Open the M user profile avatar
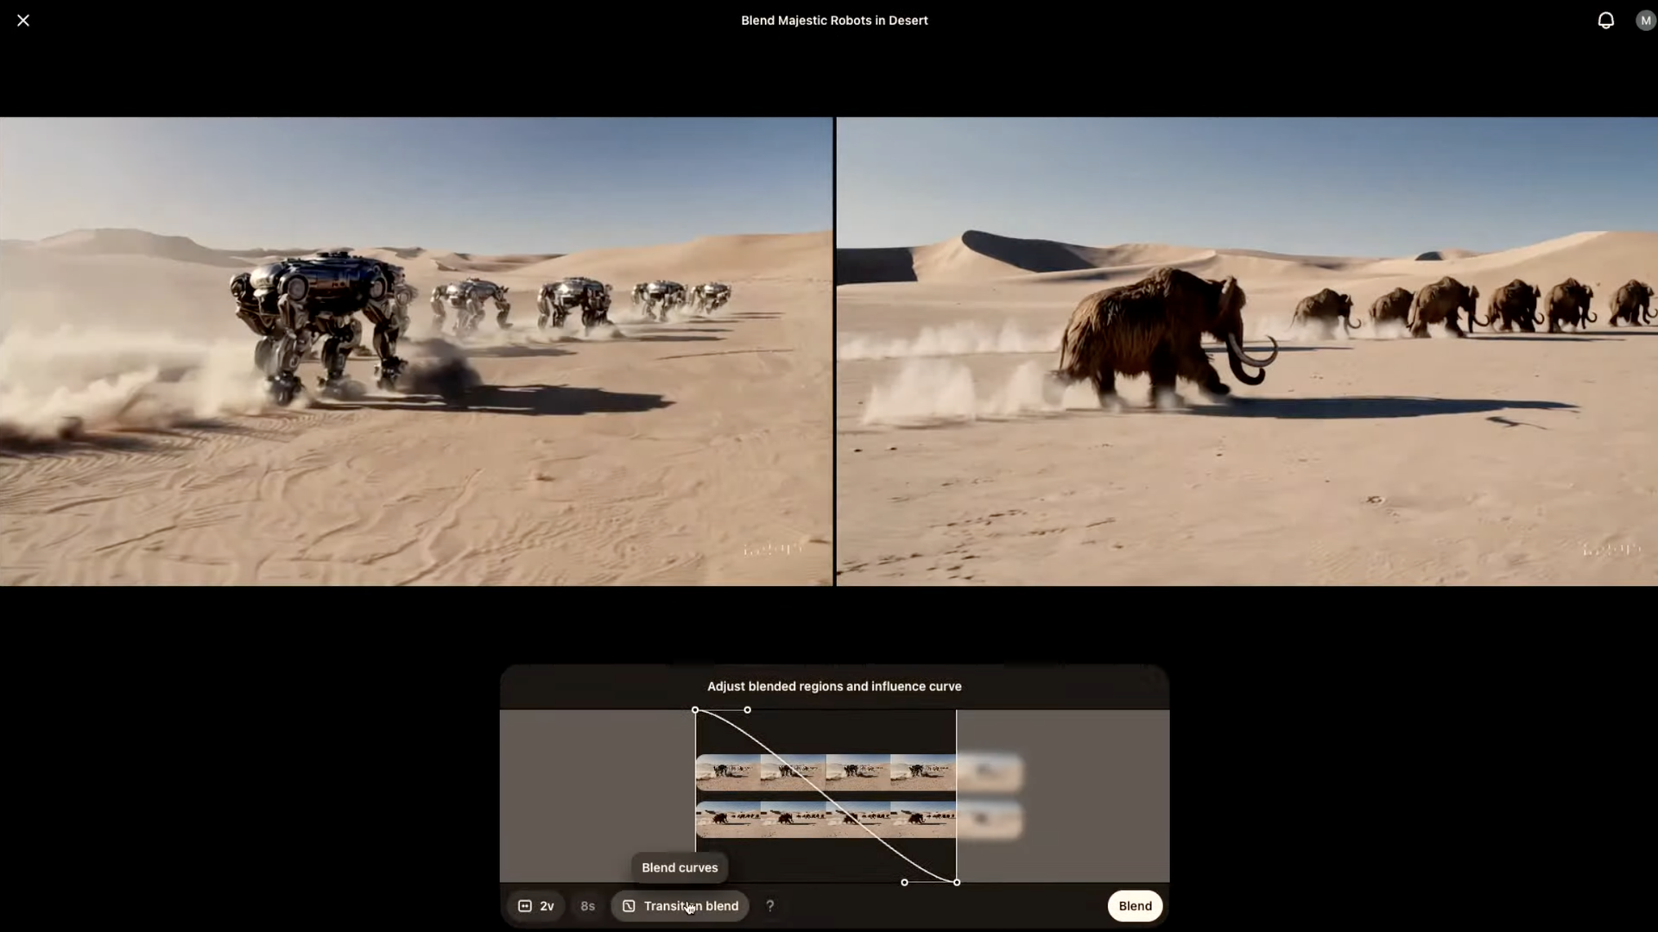 [x=1644, y=20]
